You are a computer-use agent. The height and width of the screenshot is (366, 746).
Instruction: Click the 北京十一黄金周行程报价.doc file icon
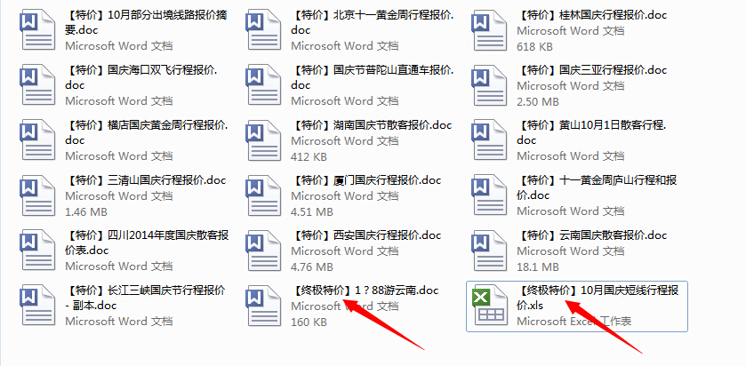click(x=263, y=30)
